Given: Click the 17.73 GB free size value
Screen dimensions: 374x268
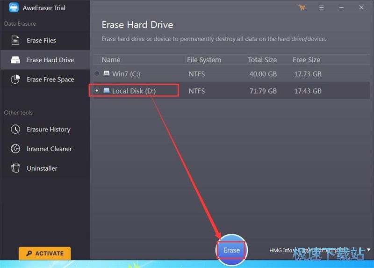Looking at the screenshot, I should coord(308,74).
